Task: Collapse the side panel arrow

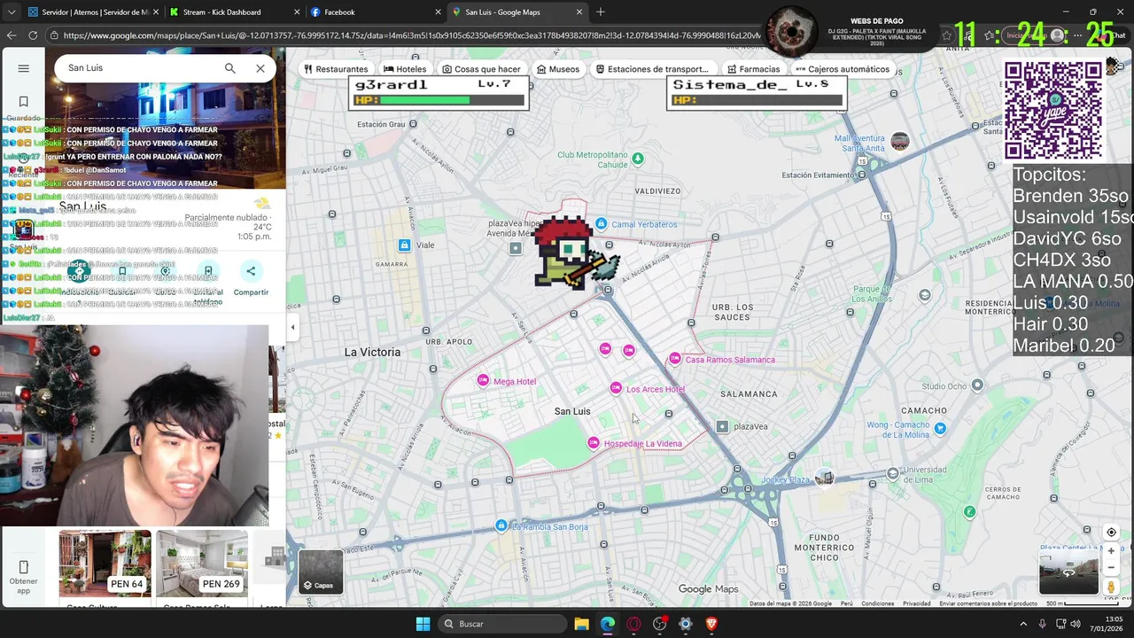Action: (293, 327)
